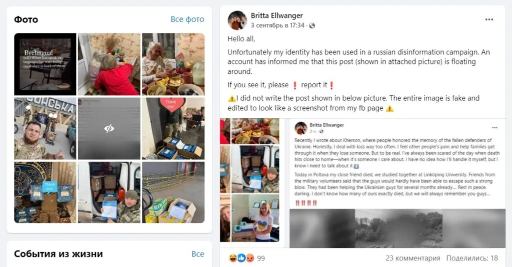
Task: Open the 'Поделились: 18' shares list
Action: [x=472, y=258]
